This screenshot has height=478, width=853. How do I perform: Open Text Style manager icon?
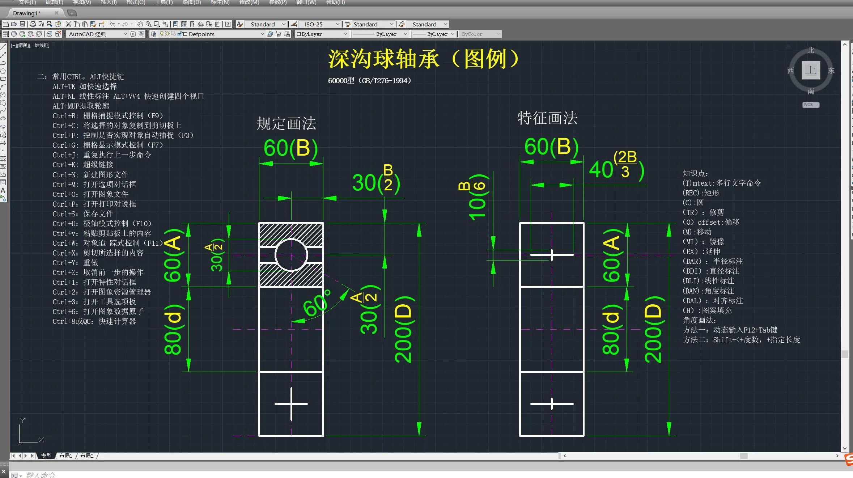pyautogui.click(x=240, y=24)
